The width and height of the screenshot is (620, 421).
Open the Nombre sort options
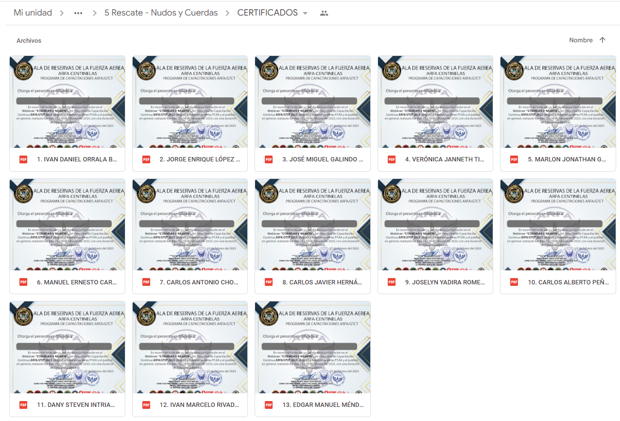point(581,40)
